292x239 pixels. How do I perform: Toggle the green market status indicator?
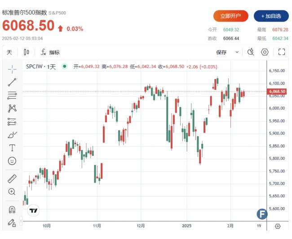click(x=65, y=66)
